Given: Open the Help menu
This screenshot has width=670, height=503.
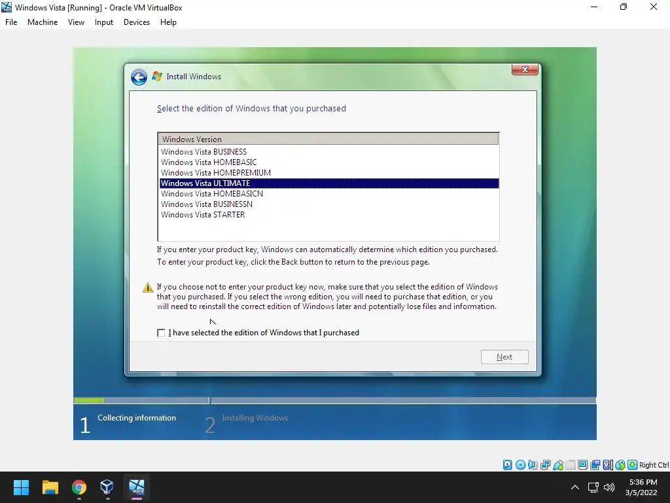Looking at the screenshot, I should click(168, 22).
